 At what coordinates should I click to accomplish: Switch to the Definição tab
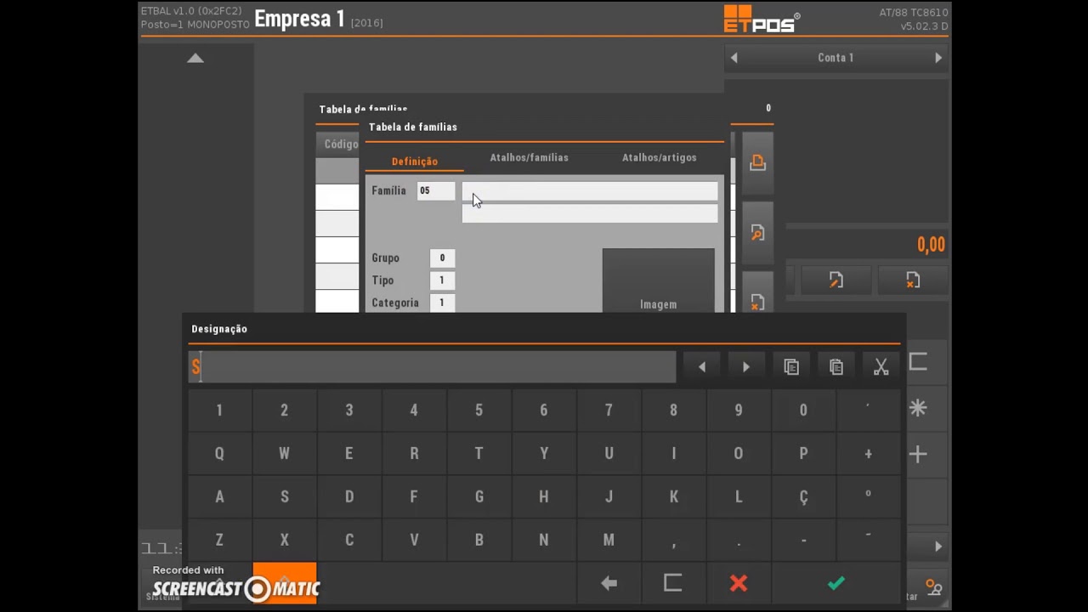point(415,161)
